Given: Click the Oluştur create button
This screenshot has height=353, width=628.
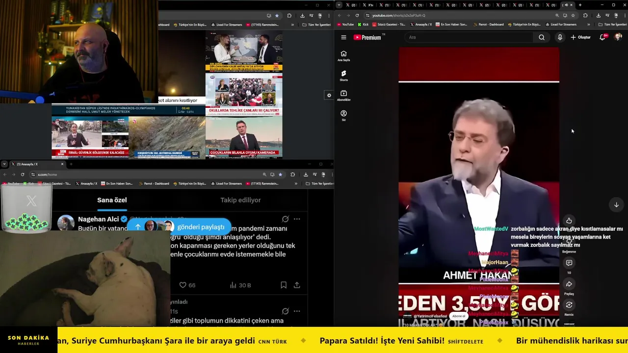Looking at the screenshot, I should pyautogui.click(x=580, y=37).
